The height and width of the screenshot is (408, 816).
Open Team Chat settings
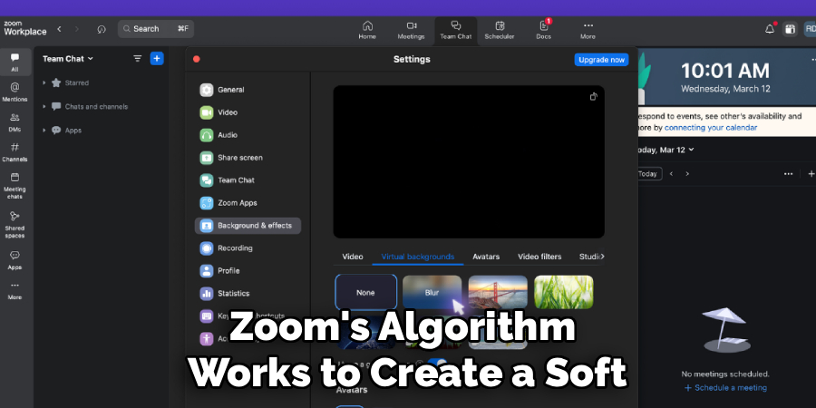click(248, 180)
